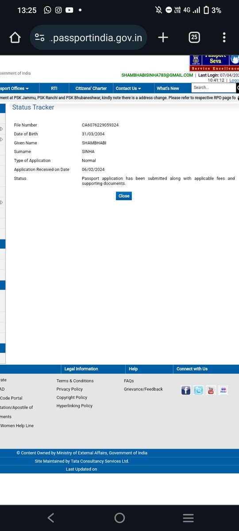Click surname value SINHA
The width and height of the screenshot is (239, 531).
click(x=89, y=152)
